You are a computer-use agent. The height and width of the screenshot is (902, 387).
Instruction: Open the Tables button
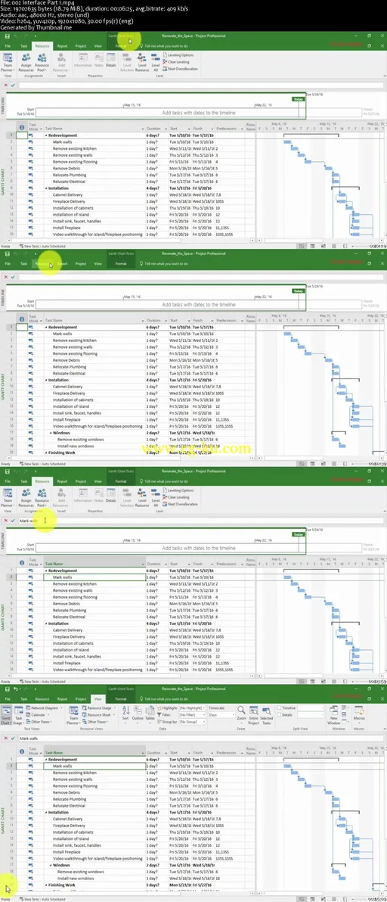[x=150, y=714]
